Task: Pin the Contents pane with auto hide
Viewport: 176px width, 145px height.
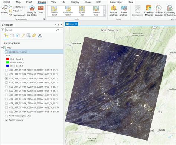Action: click(x=58, y=24)
